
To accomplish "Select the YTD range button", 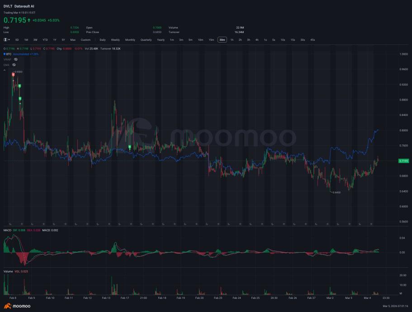I will (x=45, y=40).
